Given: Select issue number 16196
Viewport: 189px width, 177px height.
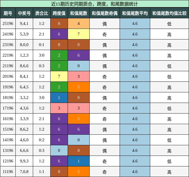Looking at the screenshot, I should point(8,119).
